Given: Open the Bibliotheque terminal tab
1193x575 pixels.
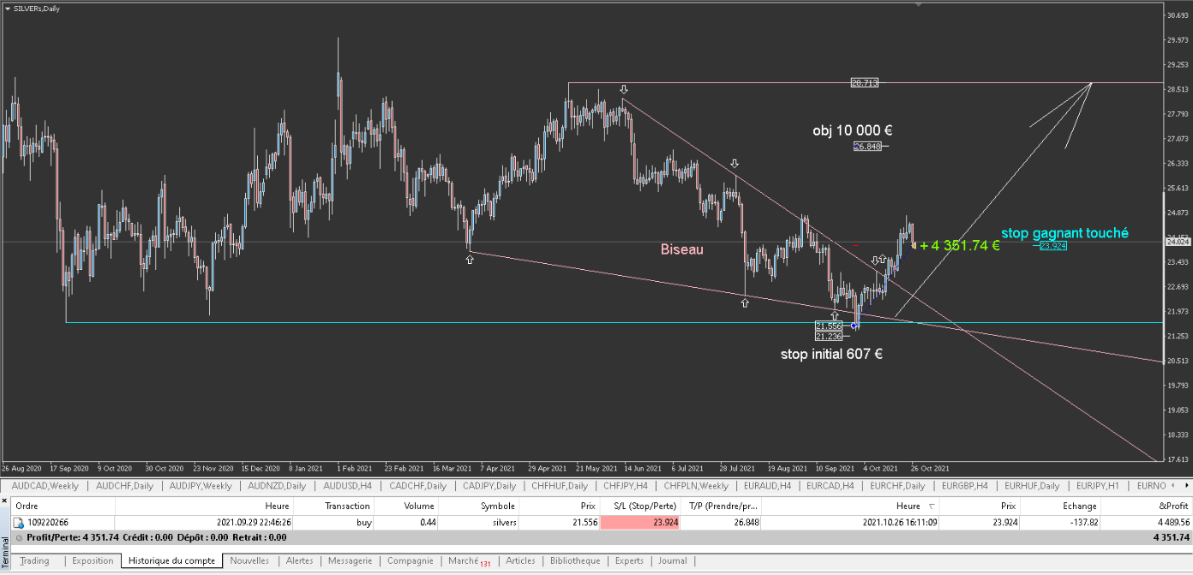Looking at the screenshot, I should (x=575, y=560).
